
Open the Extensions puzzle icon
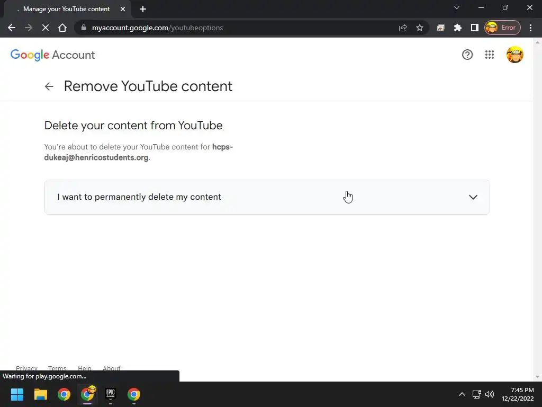pyautogui.click(x=458, y=28)
